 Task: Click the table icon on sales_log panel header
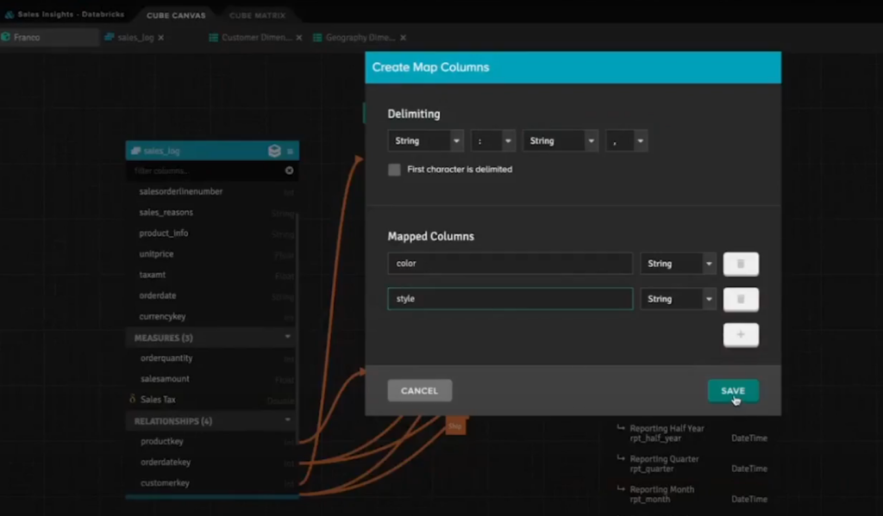click(135, 149)
